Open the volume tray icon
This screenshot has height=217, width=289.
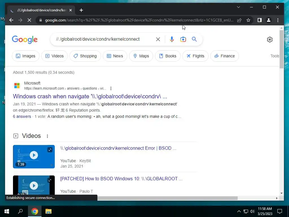coord(252,211)
